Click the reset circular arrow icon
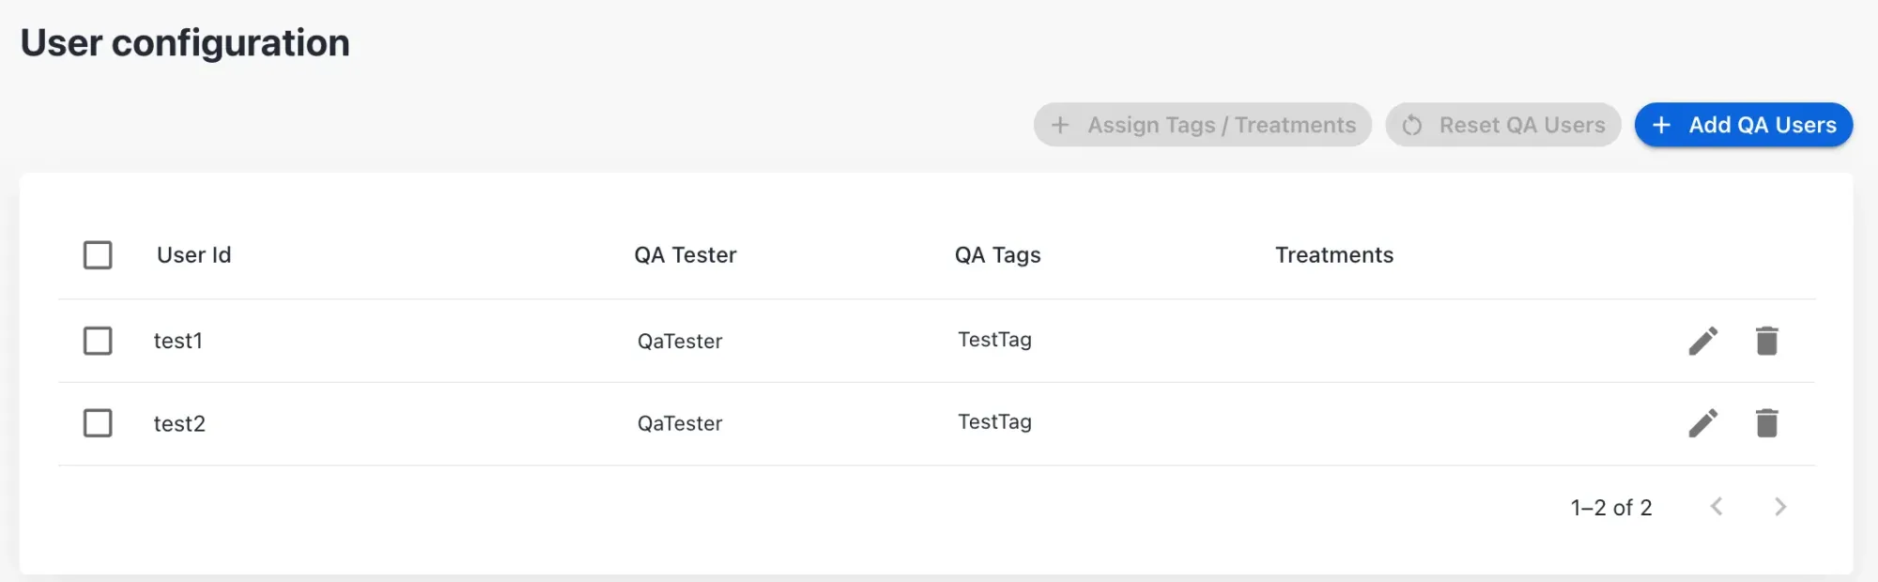The image size is (1878, 582). 1412,125
